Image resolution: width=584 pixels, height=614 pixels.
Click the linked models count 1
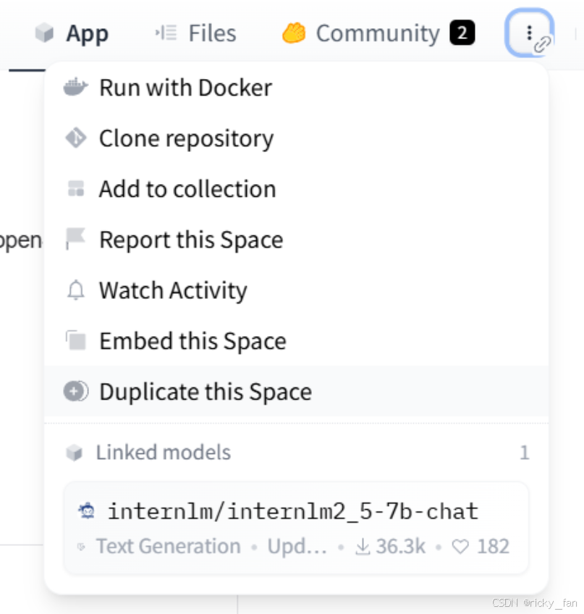click(x=525, y=453)
